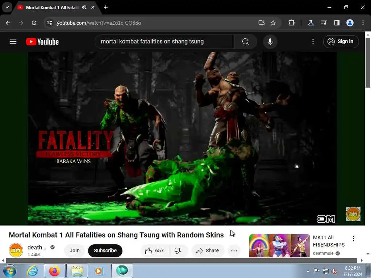Screen dimensions: 371x278
Task: Expand the tab search dropdown arrow
Action: tap(7, 7)
